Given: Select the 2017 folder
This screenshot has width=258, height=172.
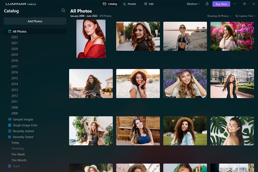Looking at the screenshot, I should [15, 66].
